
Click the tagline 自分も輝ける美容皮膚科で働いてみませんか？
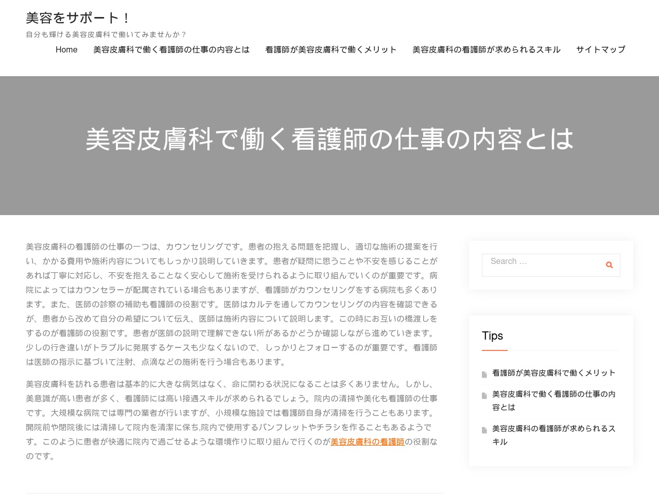(x=107, y=34)
